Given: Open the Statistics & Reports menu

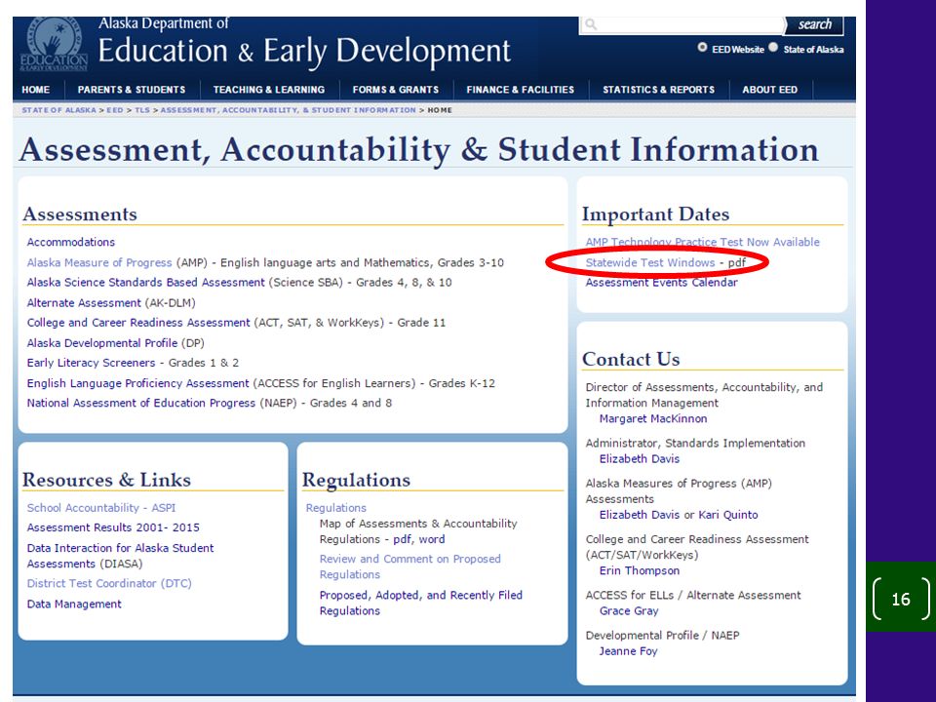Looking at the screenshot, I should (x=658, y=90).
